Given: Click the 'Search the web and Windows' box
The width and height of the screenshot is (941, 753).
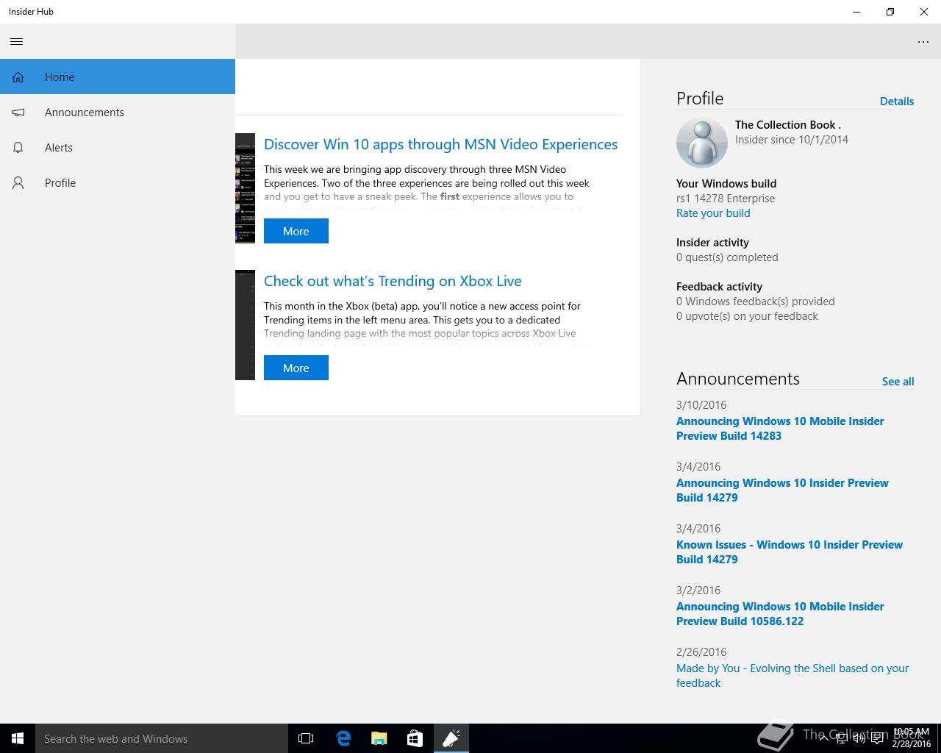Looking at the screenshot, I should point(162,738).
